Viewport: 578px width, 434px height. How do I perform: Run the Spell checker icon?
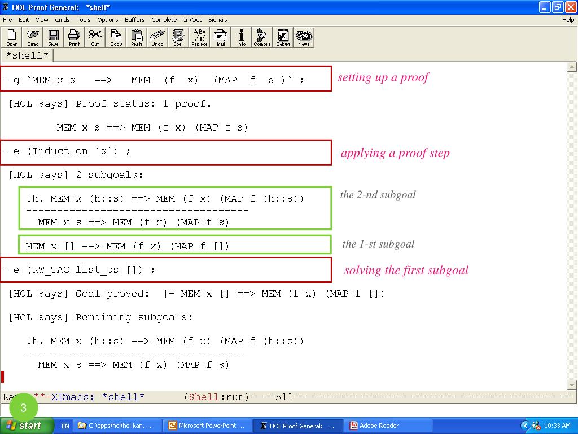pos(178,37)
